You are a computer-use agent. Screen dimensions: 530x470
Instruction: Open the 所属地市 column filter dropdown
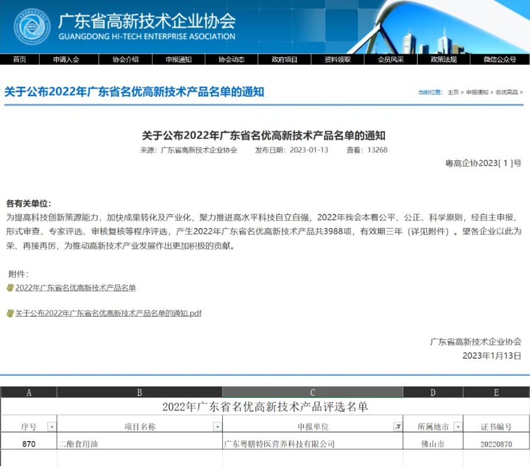(x=458, y=427)
